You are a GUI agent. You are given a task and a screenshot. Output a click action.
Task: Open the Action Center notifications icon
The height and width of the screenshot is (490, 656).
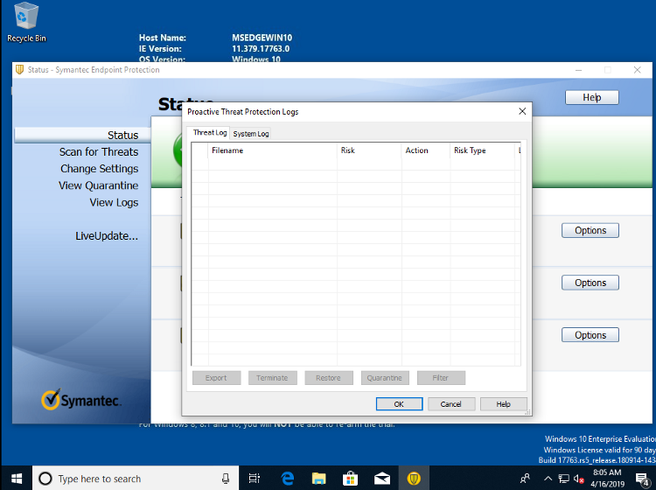(642, 479)
